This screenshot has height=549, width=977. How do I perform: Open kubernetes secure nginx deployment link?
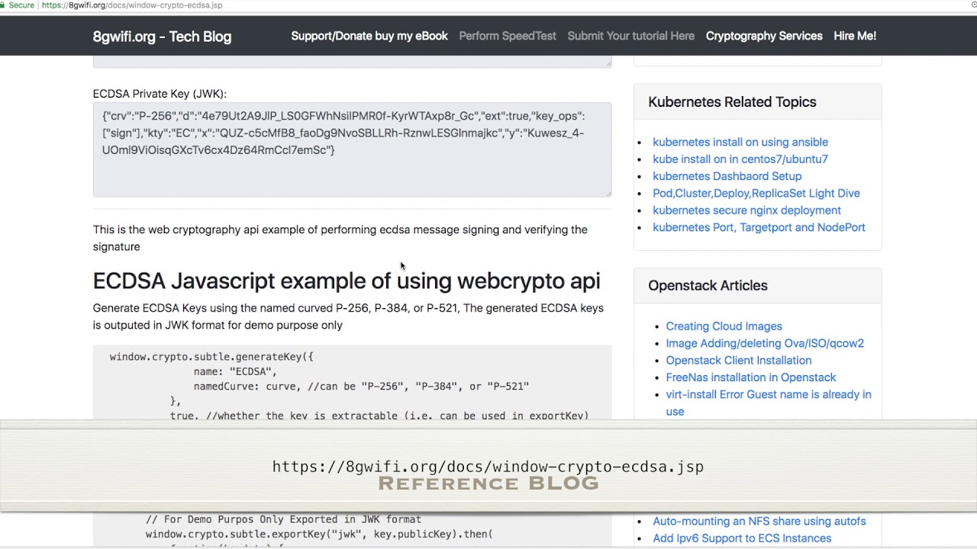746,210
